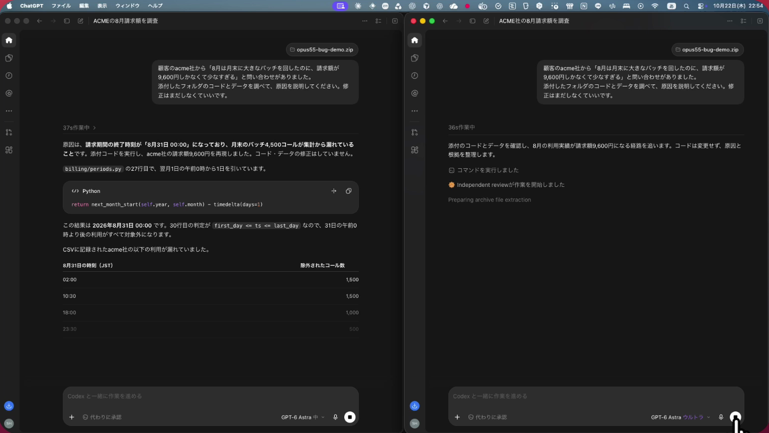Expand the 36s作業中 status in right window

[461, 128]
